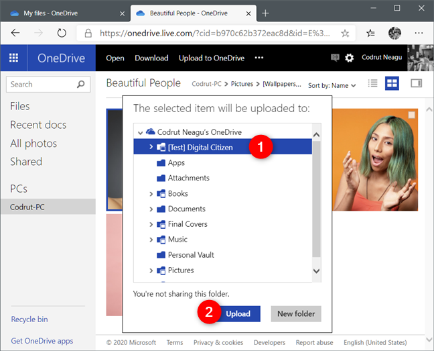Expand the Books folder
434x351 pixels.
151,194
